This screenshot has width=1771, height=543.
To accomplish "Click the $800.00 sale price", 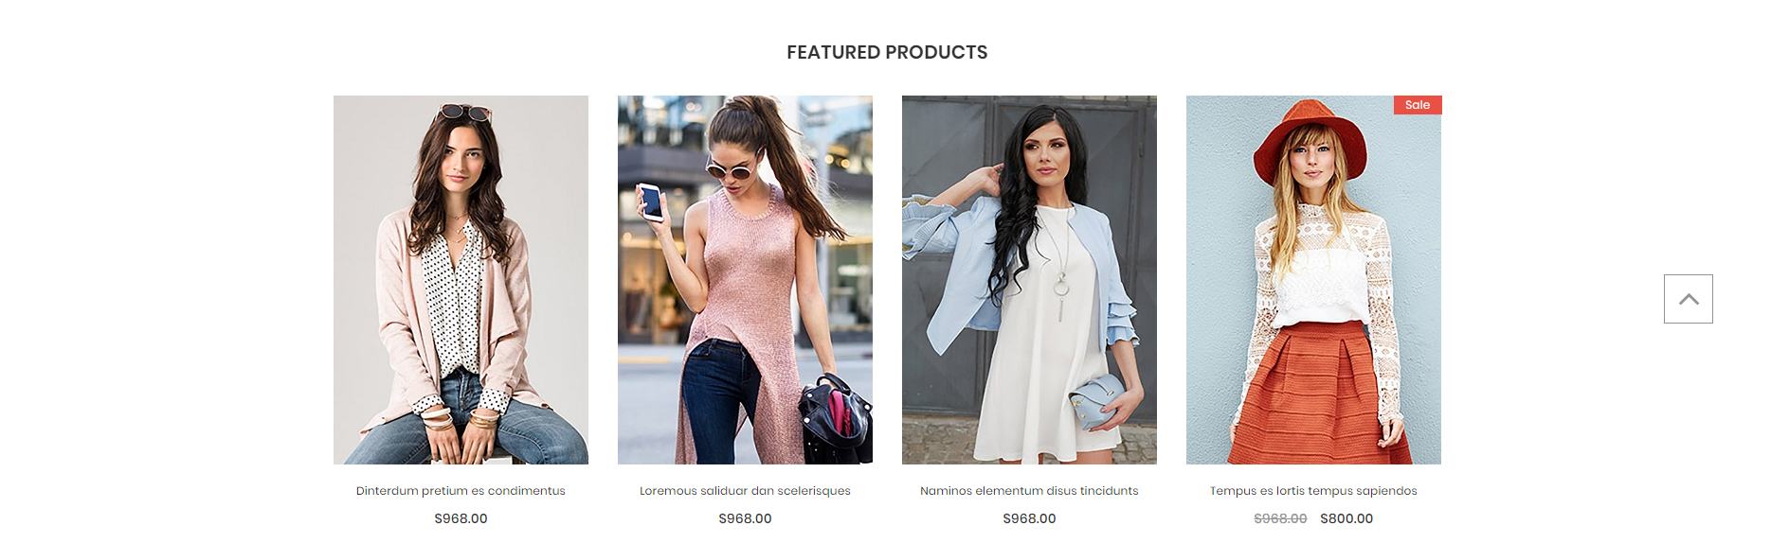I will (x=1346, y=518).
